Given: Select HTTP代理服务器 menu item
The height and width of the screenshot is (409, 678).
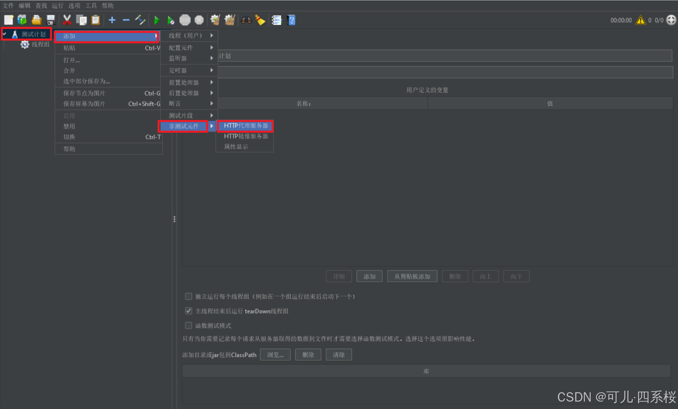Looking at the screenshot, I should (x=246, y=126).
